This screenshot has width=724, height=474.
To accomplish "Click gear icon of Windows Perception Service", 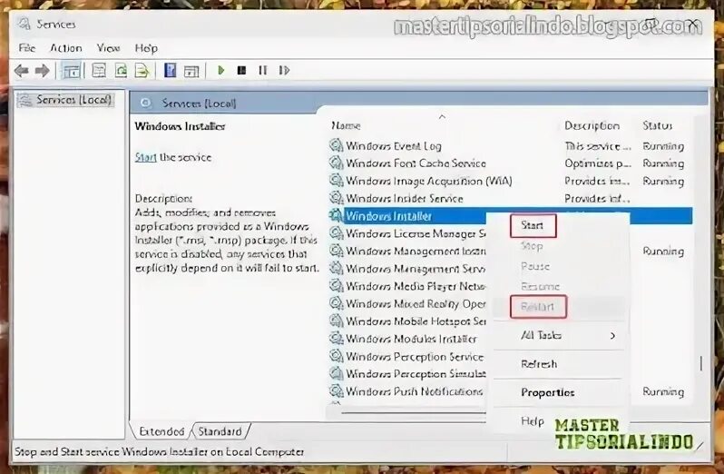I will pyautogui.click(x=336, y=356).
